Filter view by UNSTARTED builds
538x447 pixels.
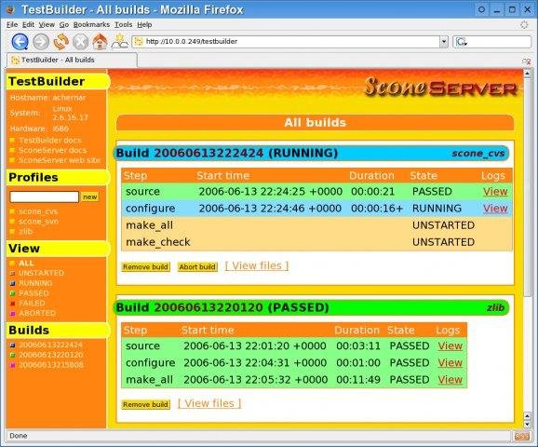(x=41, y=273)
